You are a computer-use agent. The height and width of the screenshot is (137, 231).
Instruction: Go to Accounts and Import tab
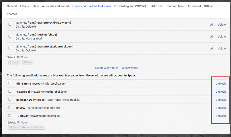(x=55, y=6)
